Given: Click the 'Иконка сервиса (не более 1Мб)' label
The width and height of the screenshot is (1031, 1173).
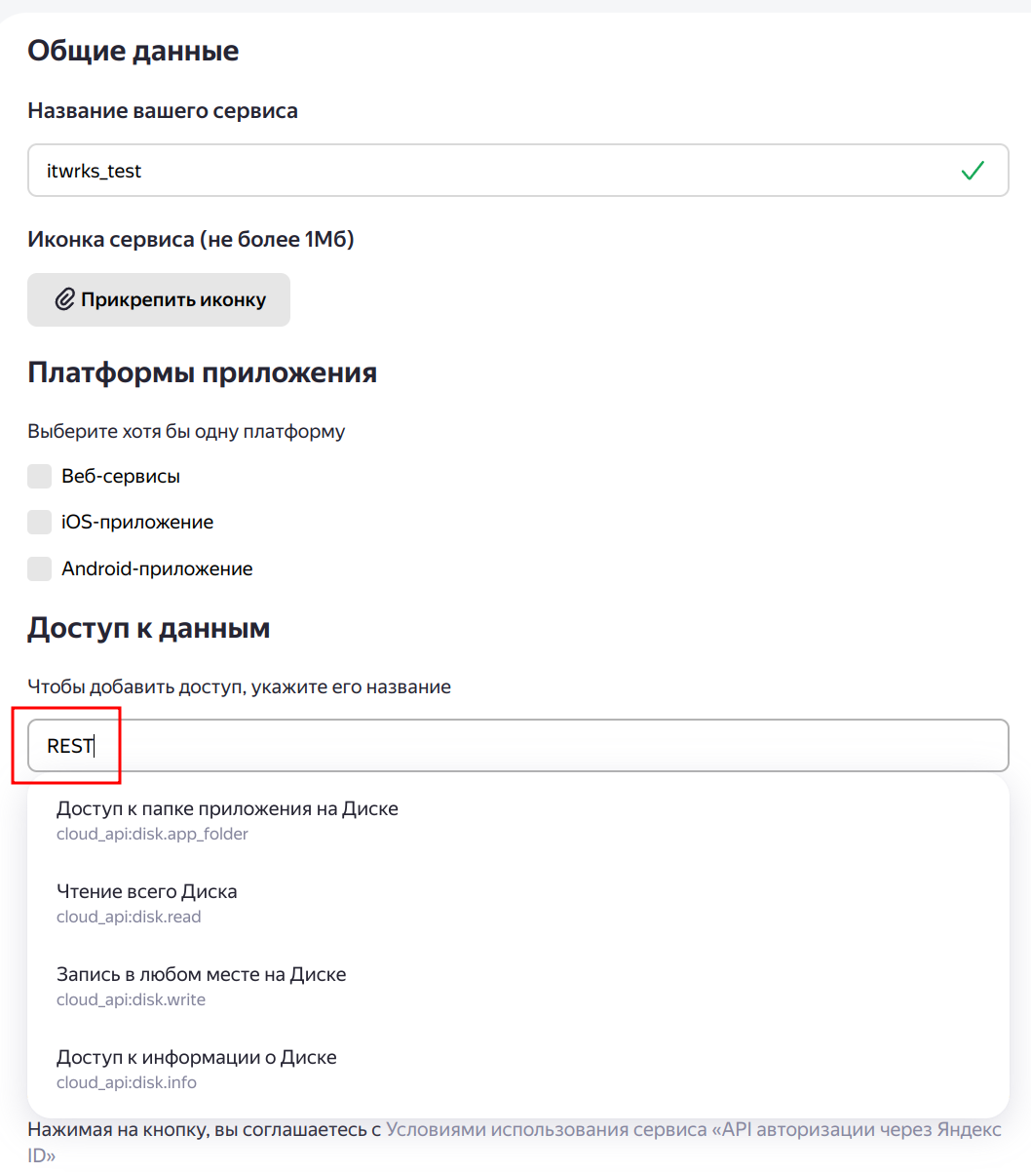Looking at the screenshot, I should click(191, 239).
